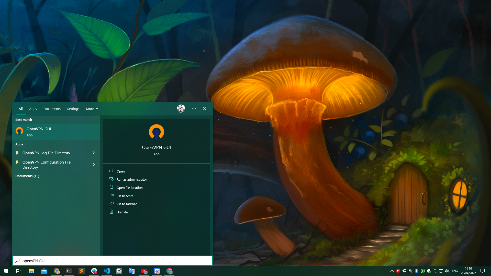Open Visual Studio Code from taskbar
This screenshot has height=276, width=491.
tap(107, 271)
